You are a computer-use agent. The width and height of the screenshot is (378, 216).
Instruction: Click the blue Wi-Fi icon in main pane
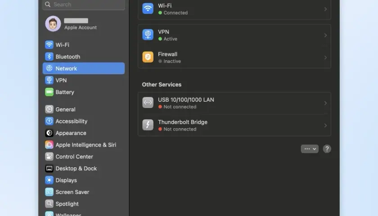[x=148, y=9]
